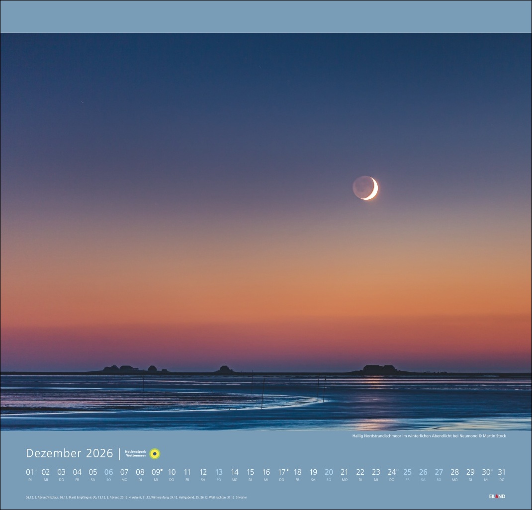This screenshot has width=532, height=510.
Task: Pick day 31 at end of date row
Action: [502, 472]
